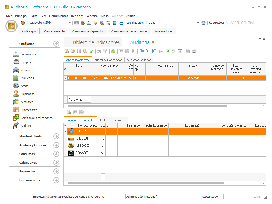272x204 pixels.
Task: Click the add new audit icon
Action: [x=67, y=51]
